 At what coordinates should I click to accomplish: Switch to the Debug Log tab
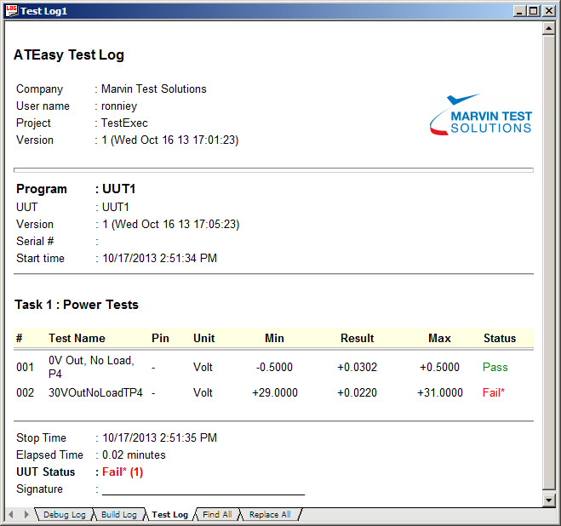[x=64, y=515]
